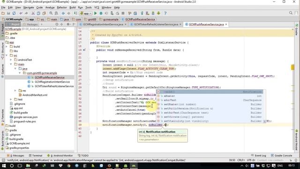This screenshot has width=300, height=169.
Task: Click the navigate Forward arrow icon
Action: tap(68, 13)
